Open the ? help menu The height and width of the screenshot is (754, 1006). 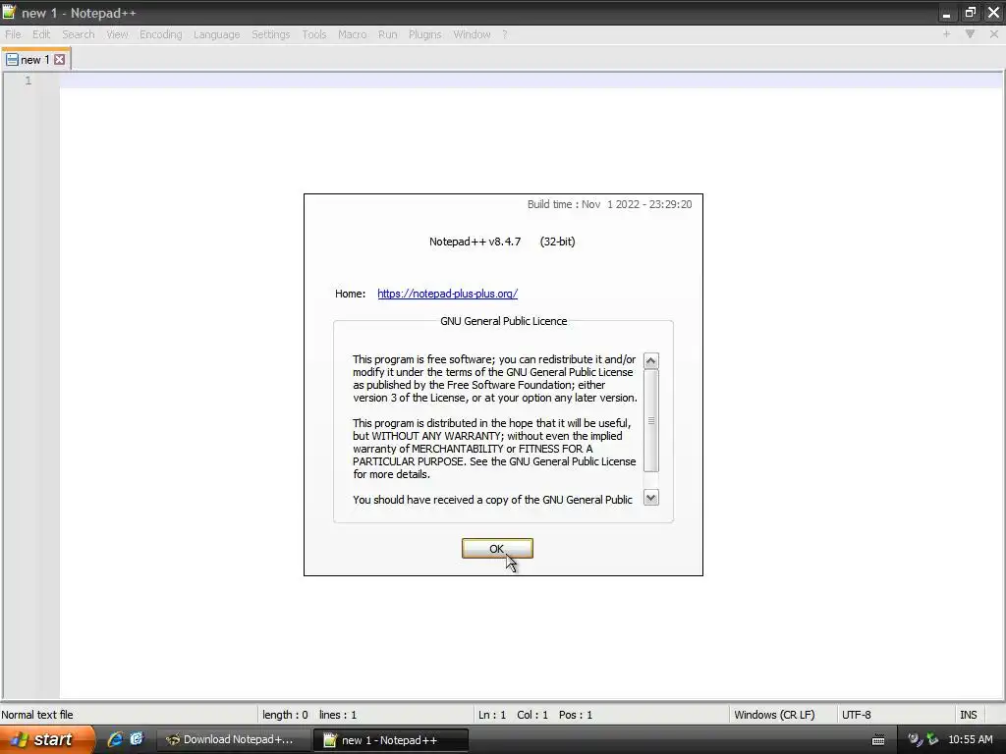click(505, 34)
